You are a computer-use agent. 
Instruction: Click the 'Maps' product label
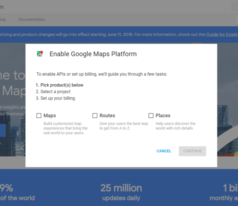pos(49,115)
